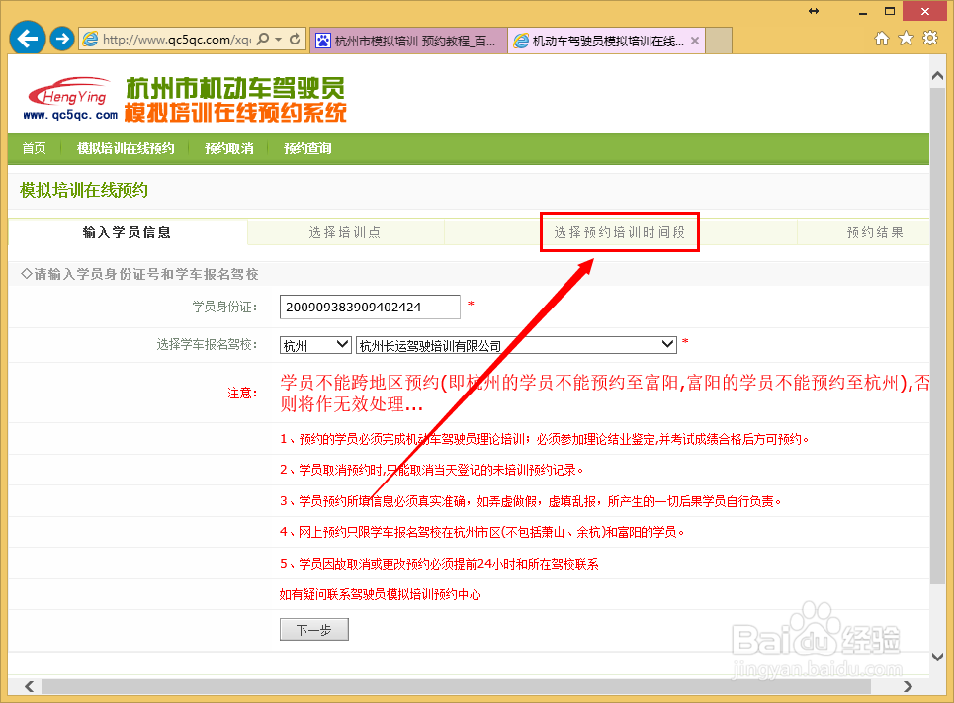This screenshot has height=703, width=954.
Task: Click notice line 2 about 学员取消预约时
Action: 431,470
